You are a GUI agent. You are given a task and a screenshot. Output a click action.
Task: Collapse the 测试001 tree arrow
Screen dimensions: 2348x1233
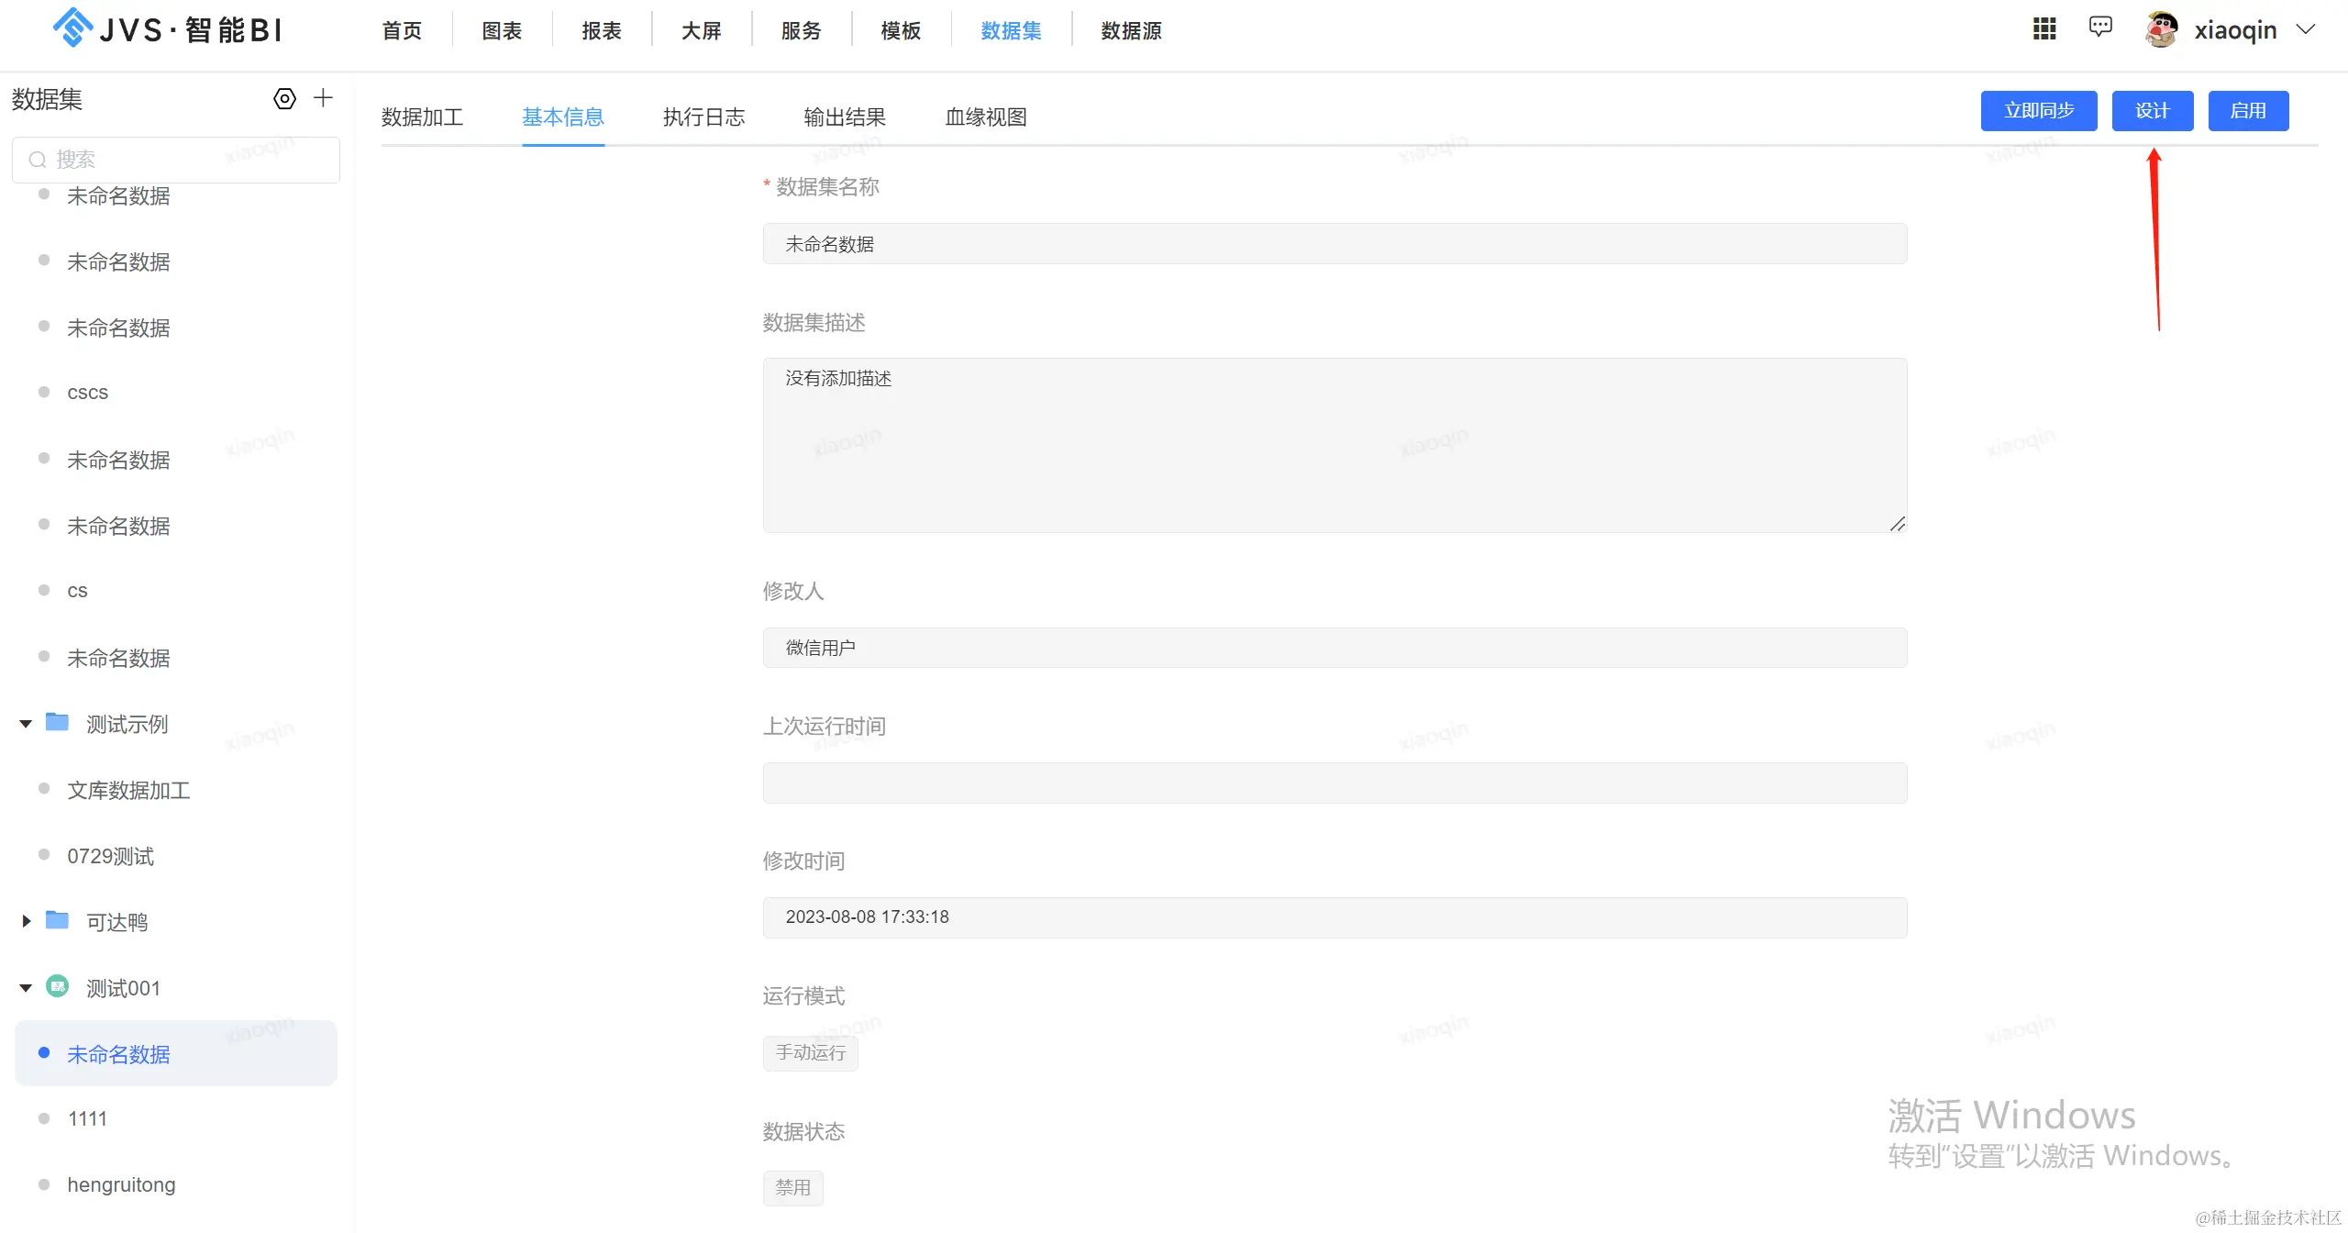coord(26,988)
